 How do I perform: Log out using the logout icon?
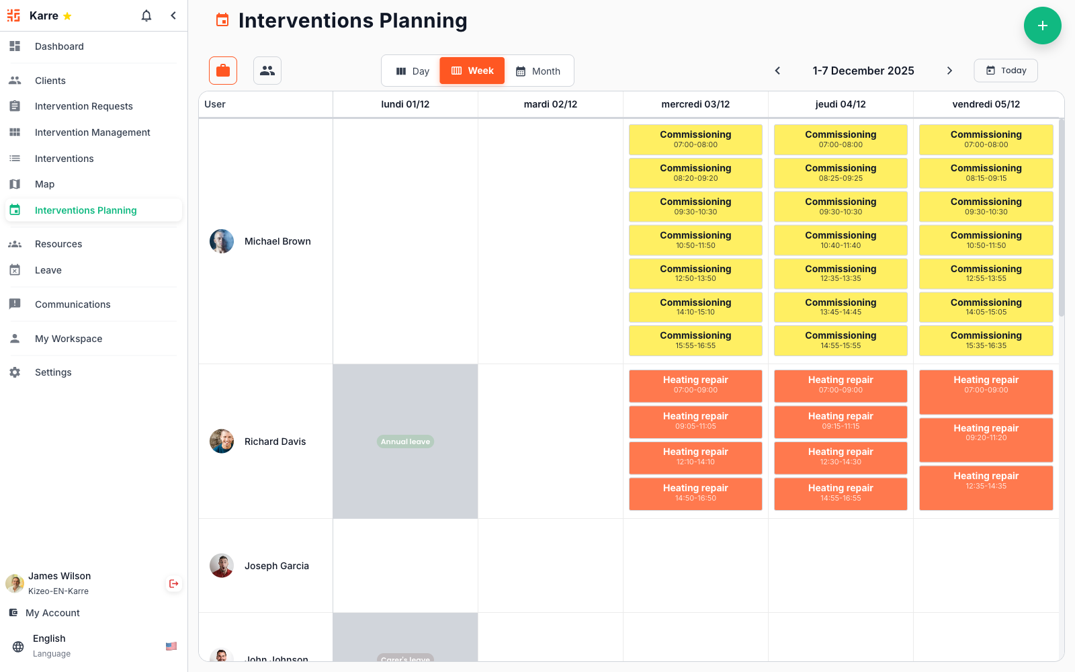point(173,583)
